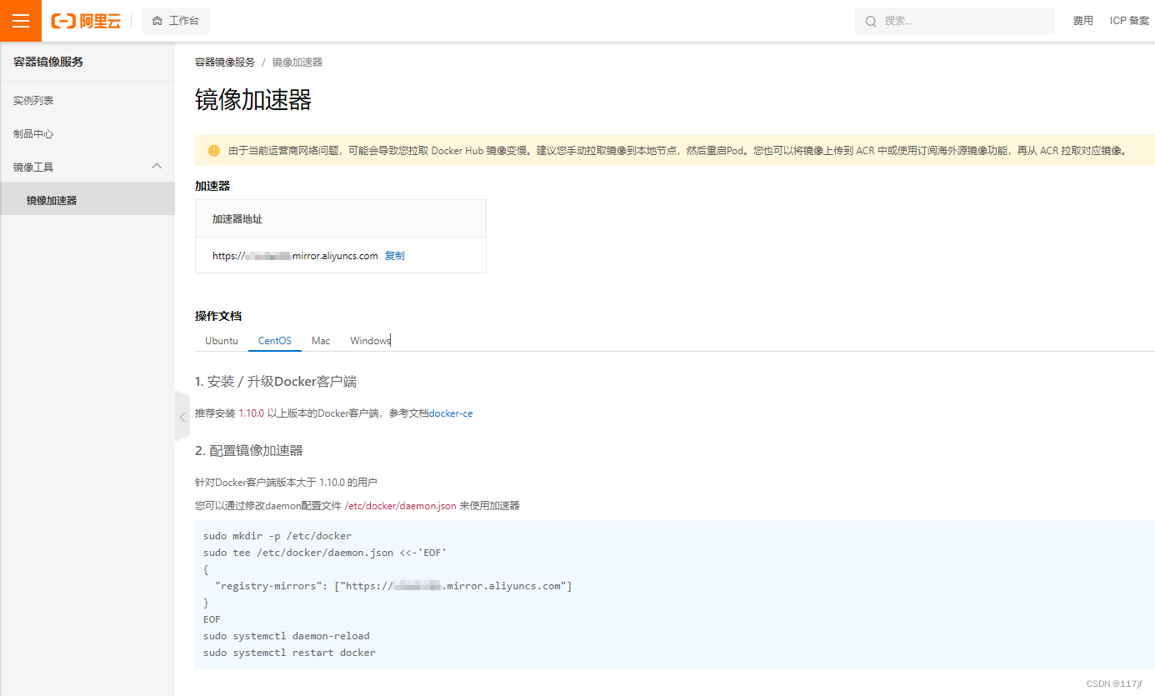1155x696 pixels.
Task: Click heading 2. 配置镜像加速器
Action: click(x=249, y=451)
